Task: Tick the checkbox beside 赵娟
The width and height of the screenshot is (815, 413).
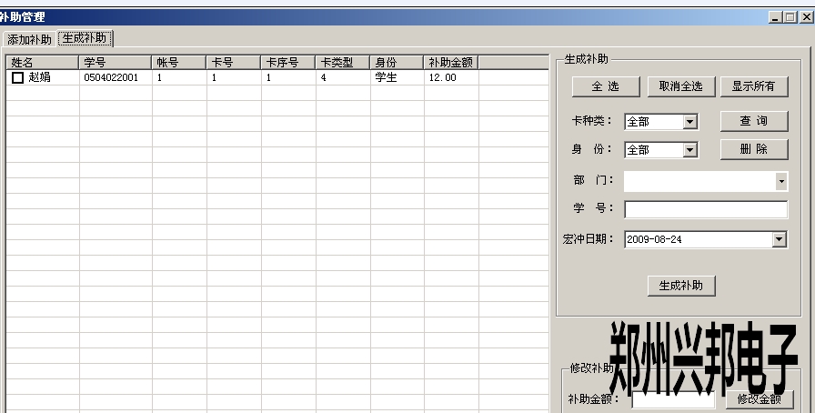Action: coord(17,77)
